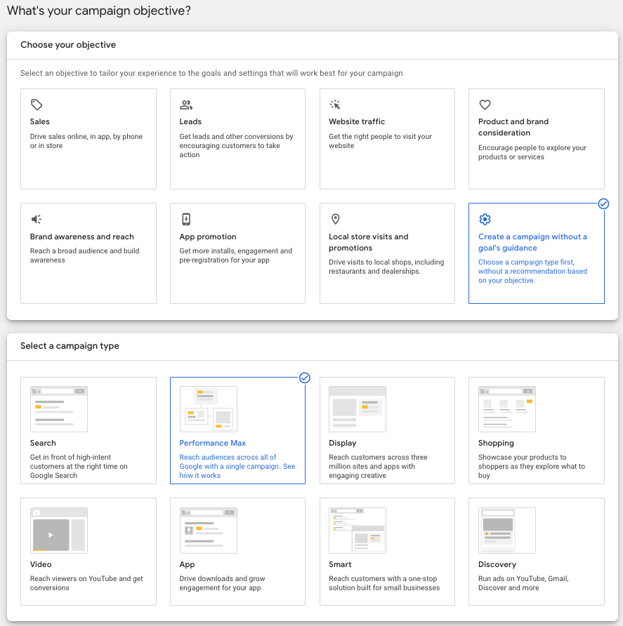
Task: Click the checkmark on the Performance Max card
Action: point(305,378)
